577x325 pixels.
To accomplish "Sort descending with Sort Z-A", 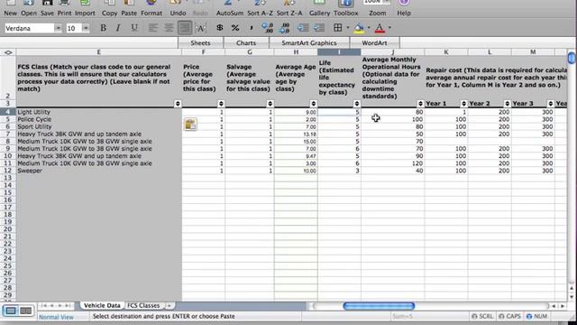I will click(289, 8).
